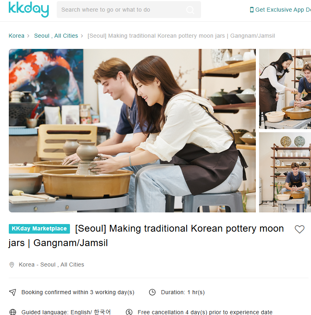Open the main pottery wheel couple photo
The height and width of the screenshot is (315, 311).
(132, 131)
